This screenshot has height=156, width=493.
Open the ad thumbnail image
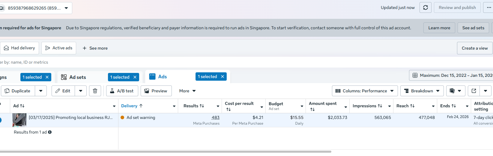(x=19, y=120)
